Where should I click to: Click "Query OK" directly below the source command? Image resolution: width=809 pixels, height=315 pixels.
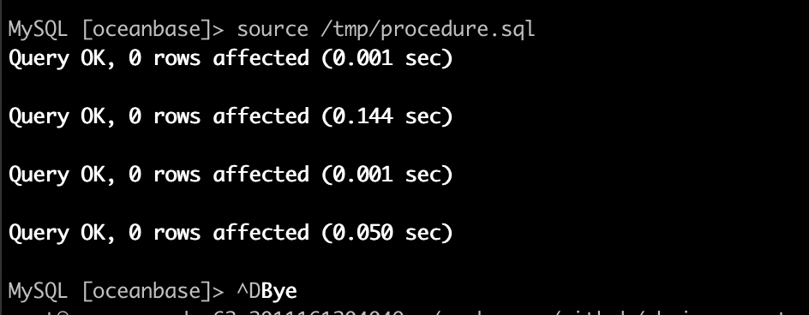click(62, 59)
